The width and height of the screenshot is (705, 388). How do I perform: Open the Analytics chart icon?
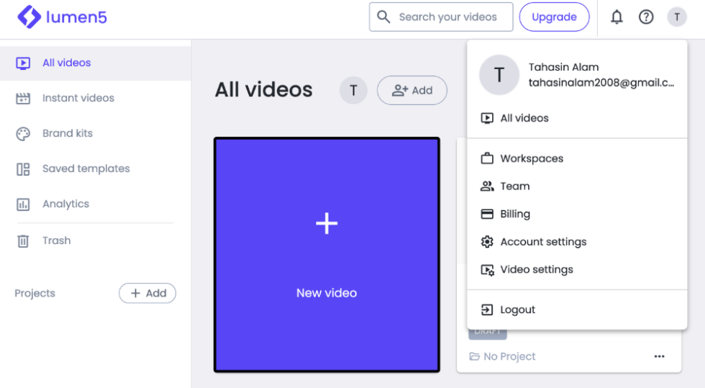[x=23, y=204]
